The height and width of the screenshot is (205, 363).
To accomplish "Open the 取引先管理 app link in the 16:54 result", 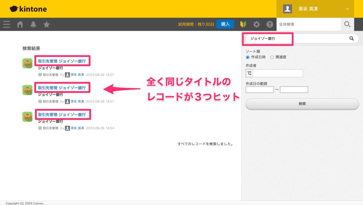I will [x=50, y=128].
